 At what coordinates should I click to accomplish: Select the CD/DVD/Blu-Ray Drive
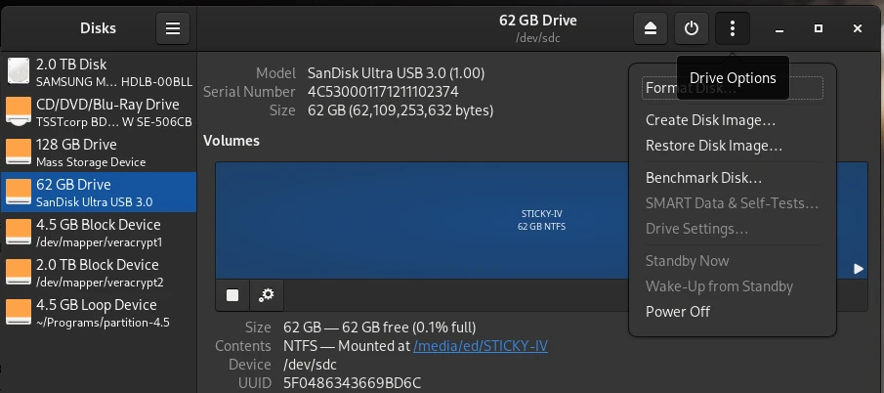[99, 112]
